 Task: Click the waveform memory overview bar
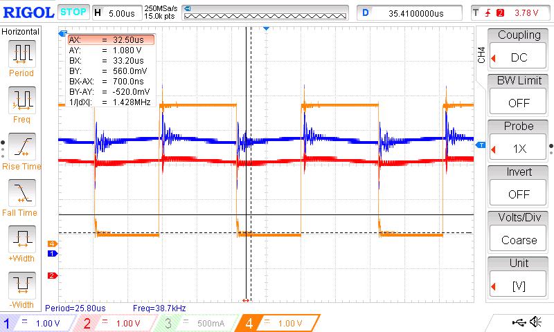tap(265, 13)
